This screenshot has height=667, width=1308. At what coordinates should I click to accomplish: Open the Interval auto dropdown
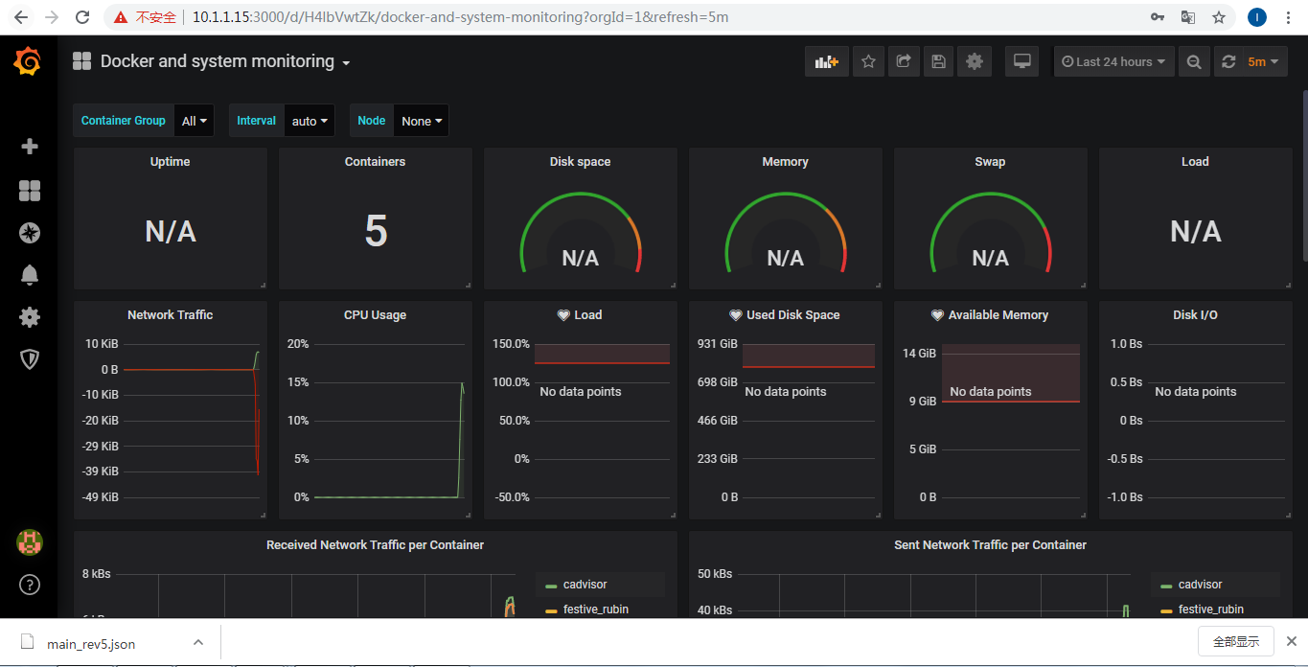[310, 121]
